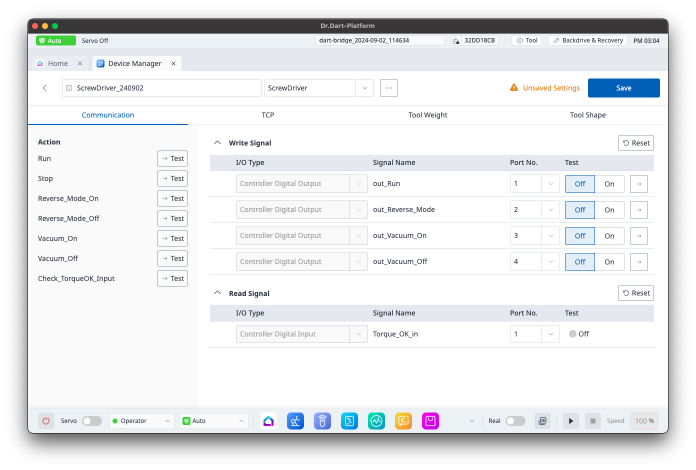
Task: Open the orange notes module icon
Action: 403,421
